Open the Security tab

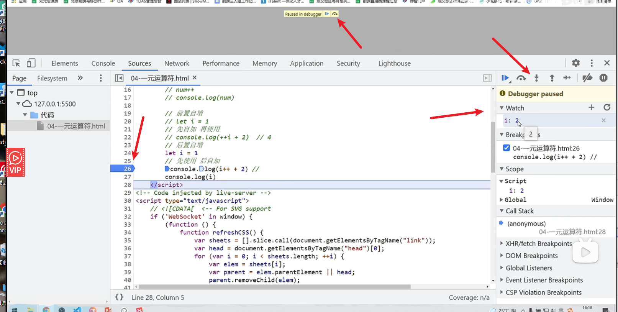(348, 63)
